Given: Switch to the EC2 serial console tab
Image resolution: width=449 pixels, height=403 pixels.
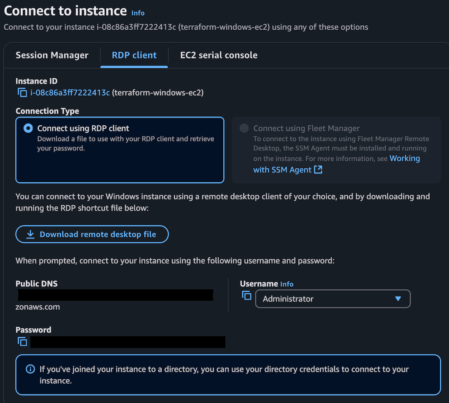Looking at the screenshot, I should [219, 55].
